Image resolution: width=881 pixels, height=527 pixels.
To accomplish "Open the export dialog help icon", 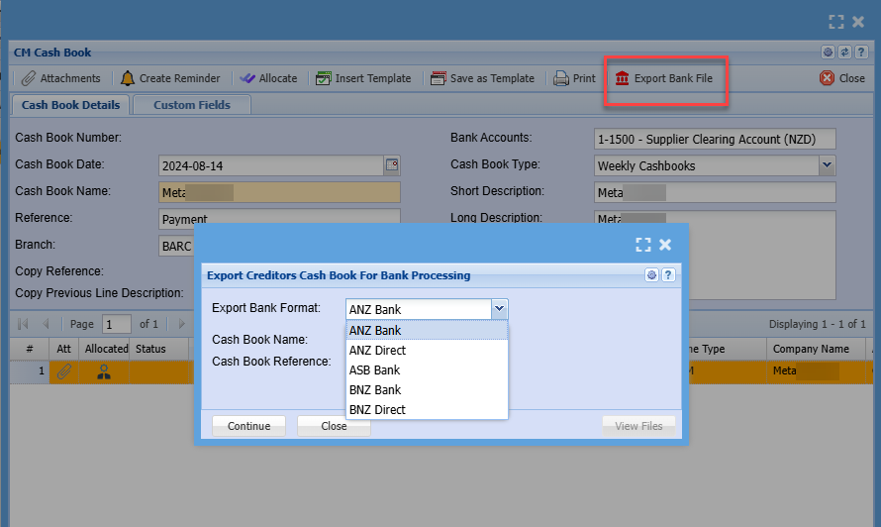I will 668,275.
